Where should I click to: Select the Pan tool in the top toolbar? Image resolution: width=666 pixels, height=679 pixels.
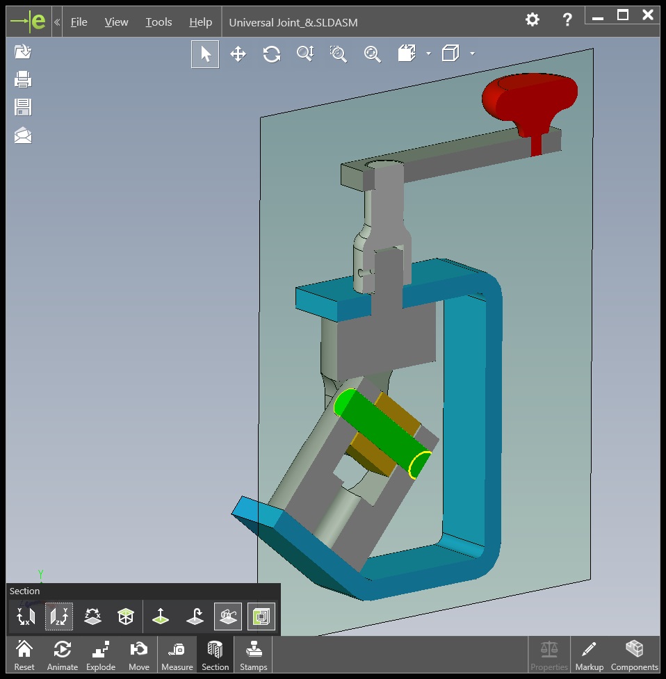[x=238, y=54]
